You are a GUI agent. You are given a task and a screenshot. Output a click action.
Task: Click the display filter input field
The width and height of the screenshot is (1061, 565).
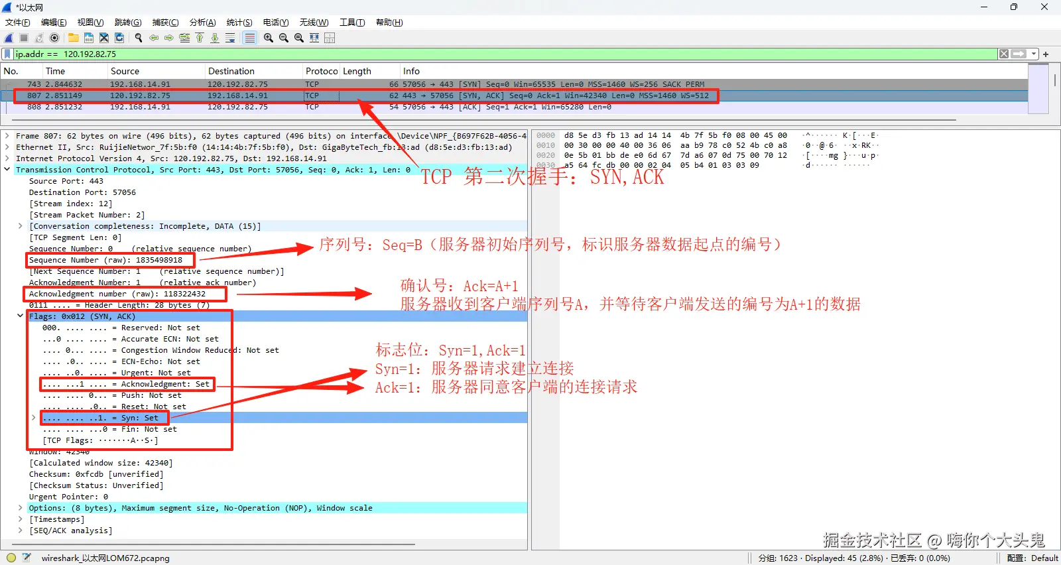(x=505, y=54)
